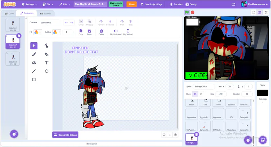Switch to the Costumes tab
The height and width of the screenshot is (147, 271).
click(x=27, y=13)
